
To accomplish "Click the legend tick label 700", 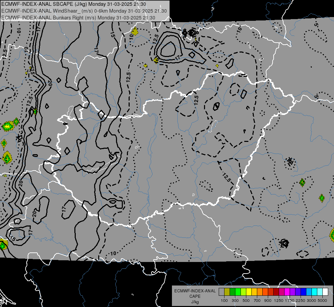I will coord(257,301).
